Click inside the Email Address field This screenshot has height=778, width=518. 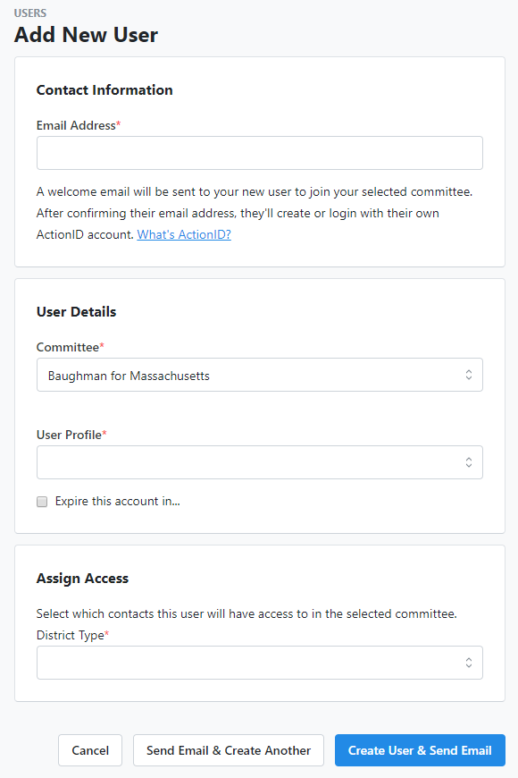[x=259, y=153]
